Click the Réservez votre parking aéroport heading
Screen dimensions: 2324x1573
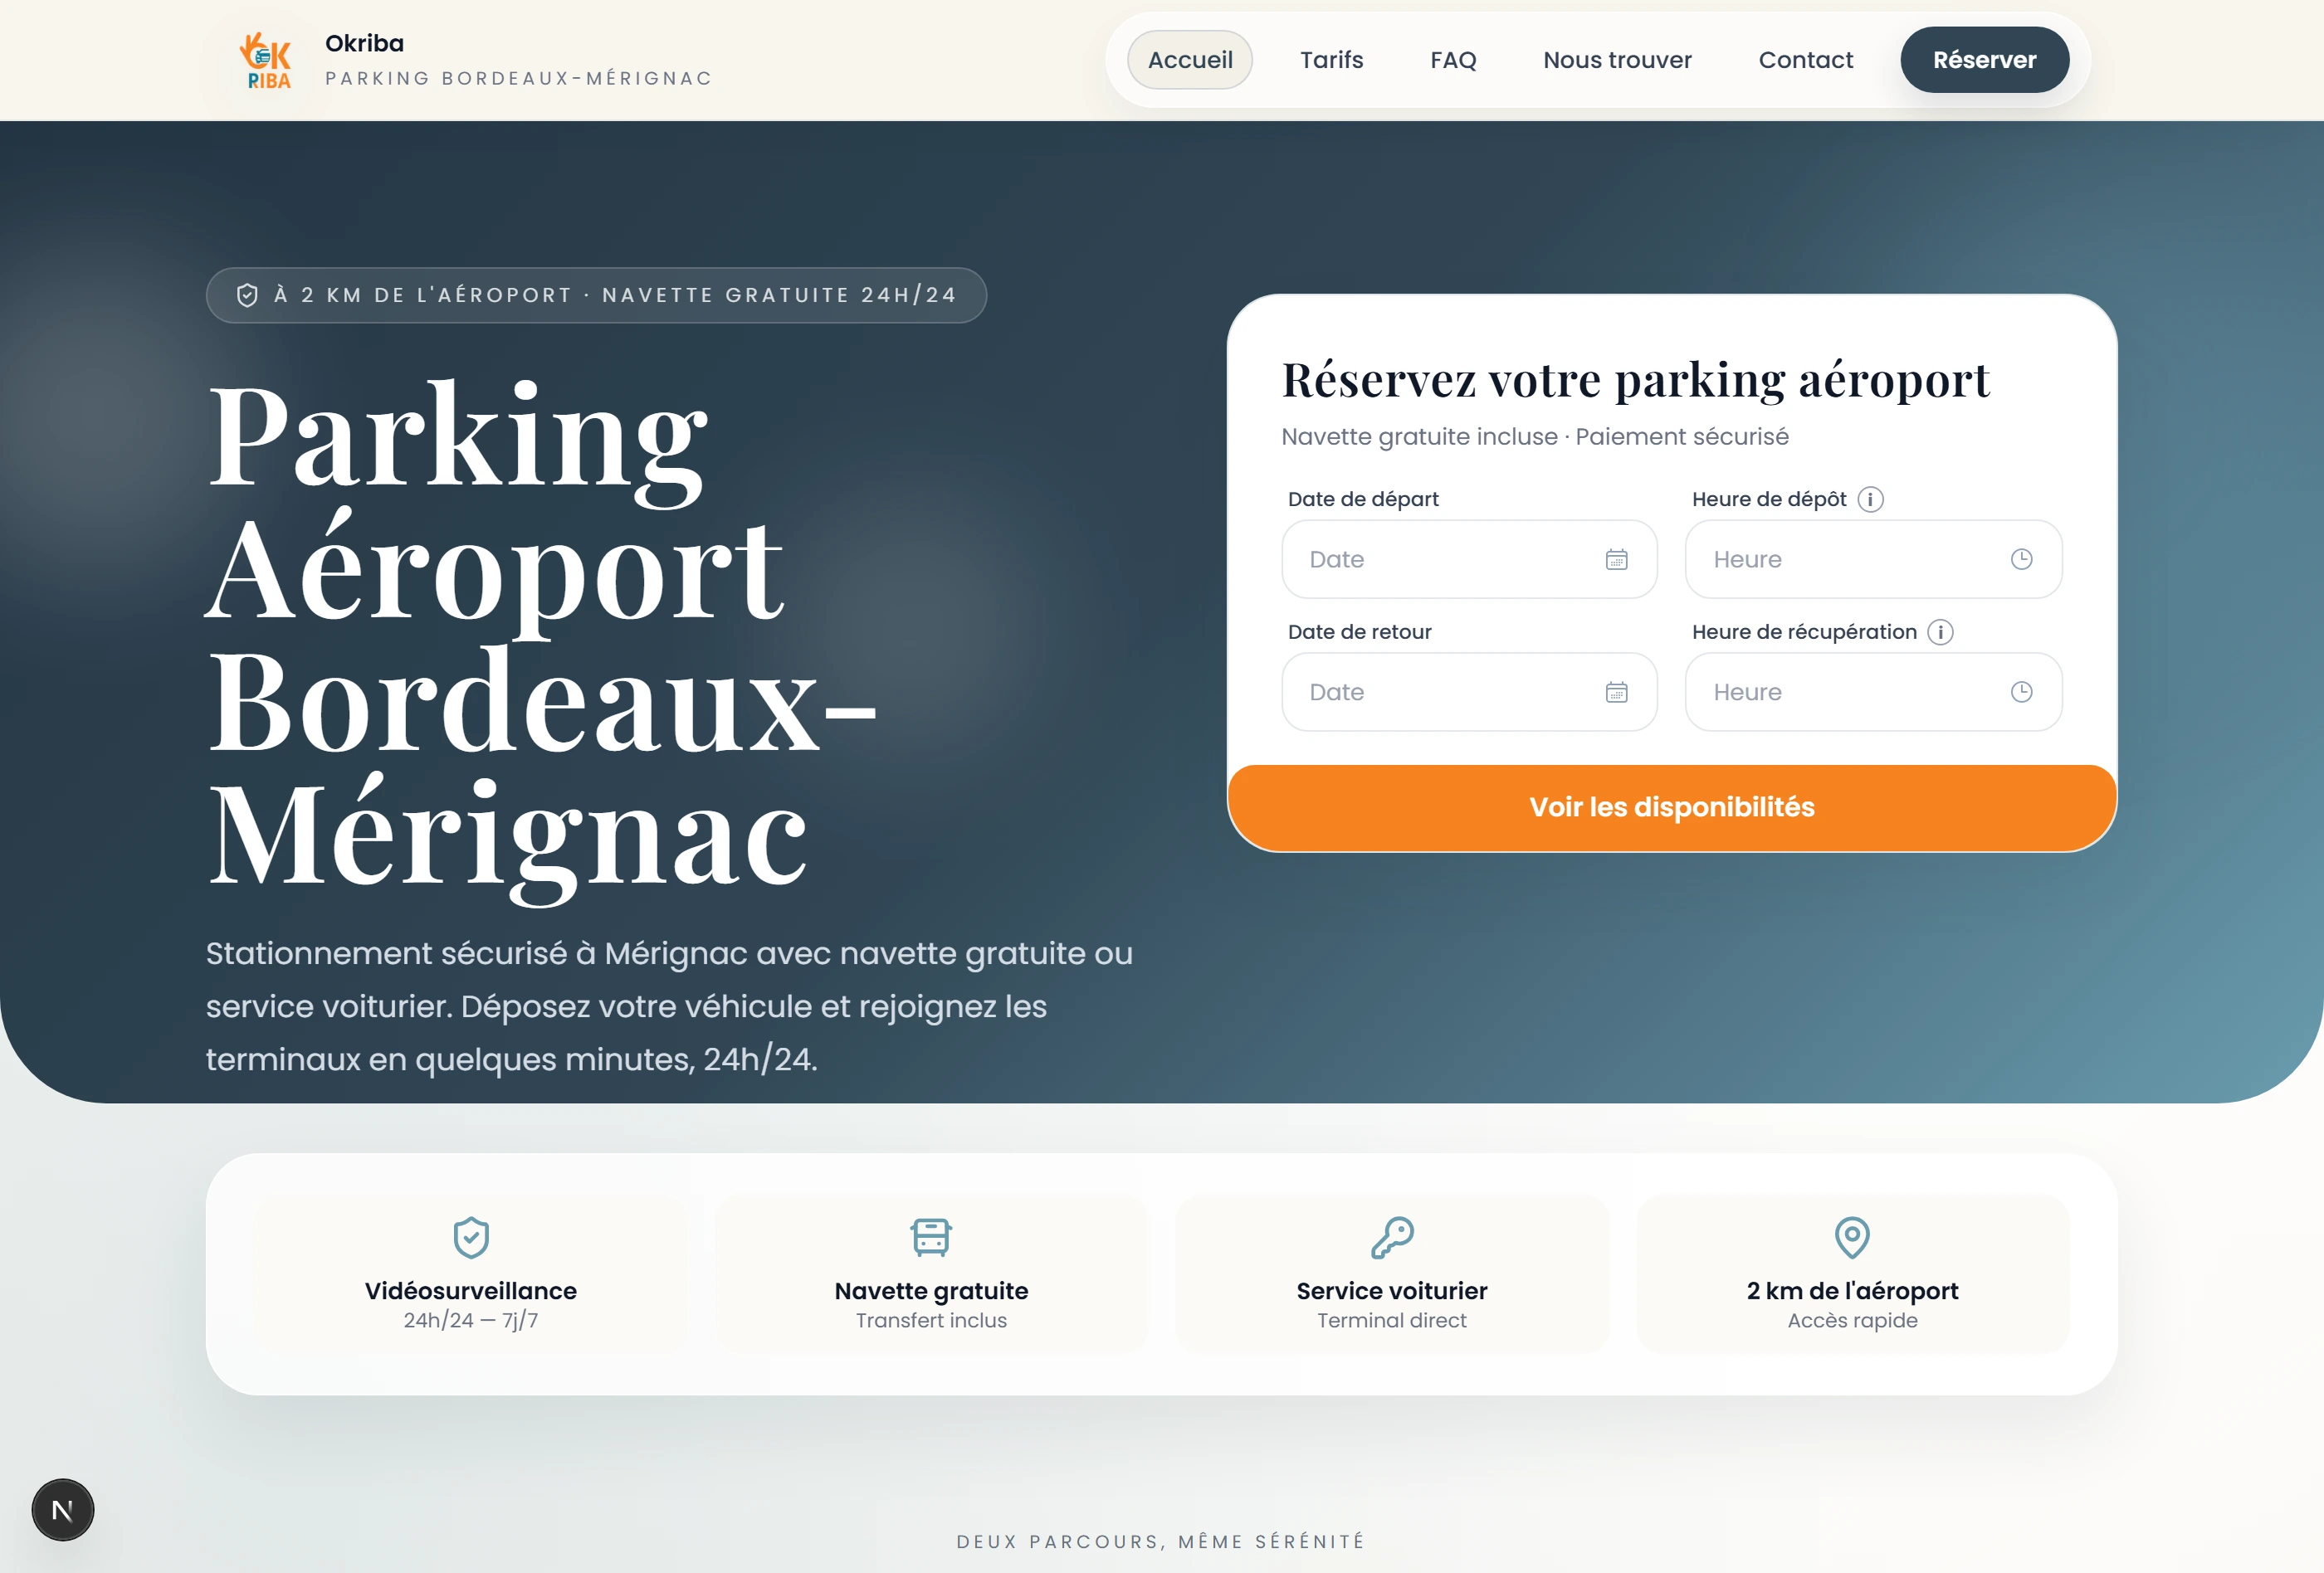coord(1636,380)
